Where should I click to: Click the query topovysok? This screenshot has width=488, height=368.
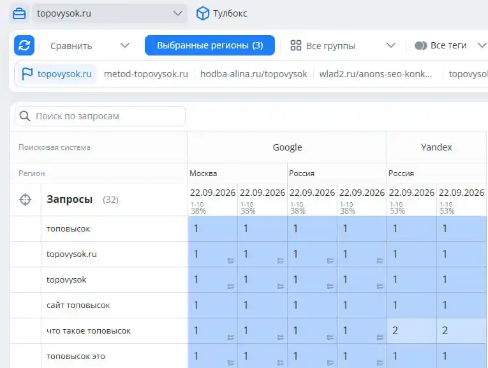point(66,279)
